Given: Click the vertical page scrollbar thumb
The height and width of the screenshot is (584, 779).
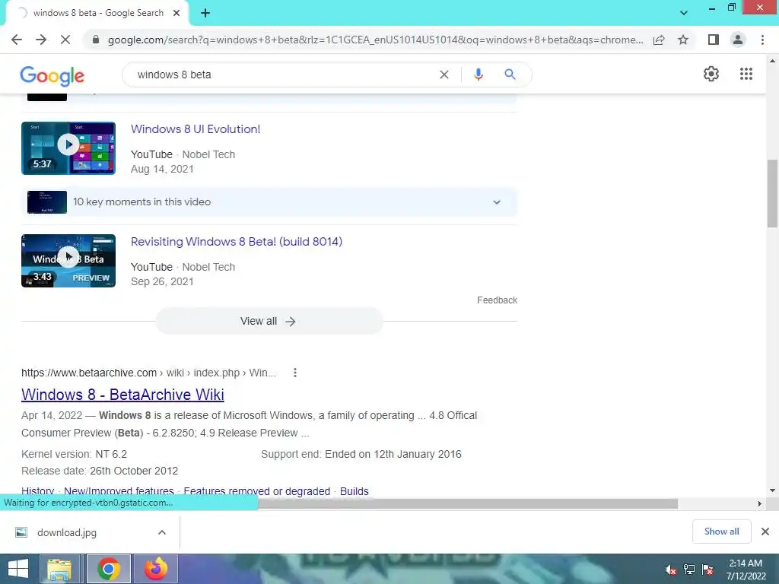Looking at the screenshot, I should point(772,192).
